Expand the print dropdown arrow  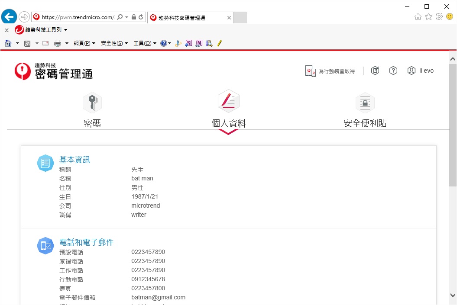click(67, 43)
